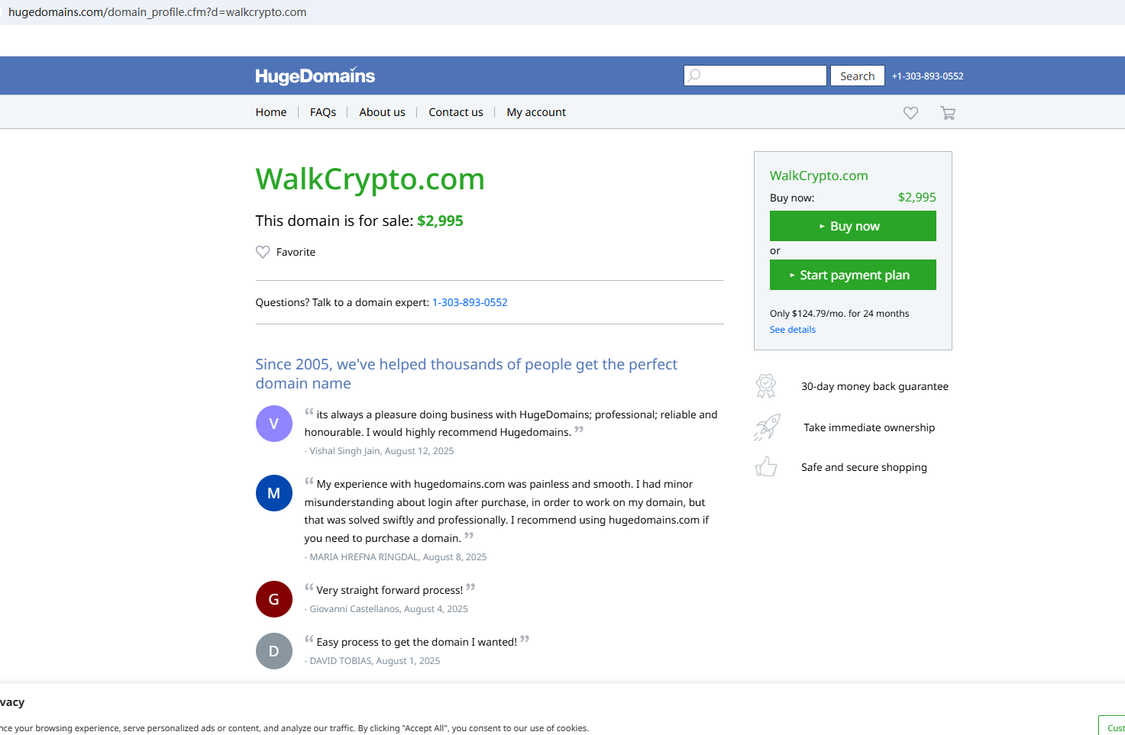Screen dimensions: 1125x735
Task: Click Start payment plan button
Action: pos(853,275)
